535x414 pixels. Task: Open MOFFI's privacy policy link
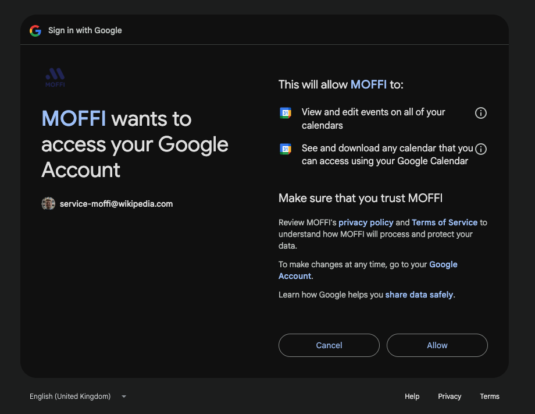pos(366,222)
